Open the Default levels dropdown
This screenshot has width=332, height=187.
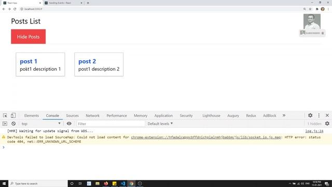160,124
